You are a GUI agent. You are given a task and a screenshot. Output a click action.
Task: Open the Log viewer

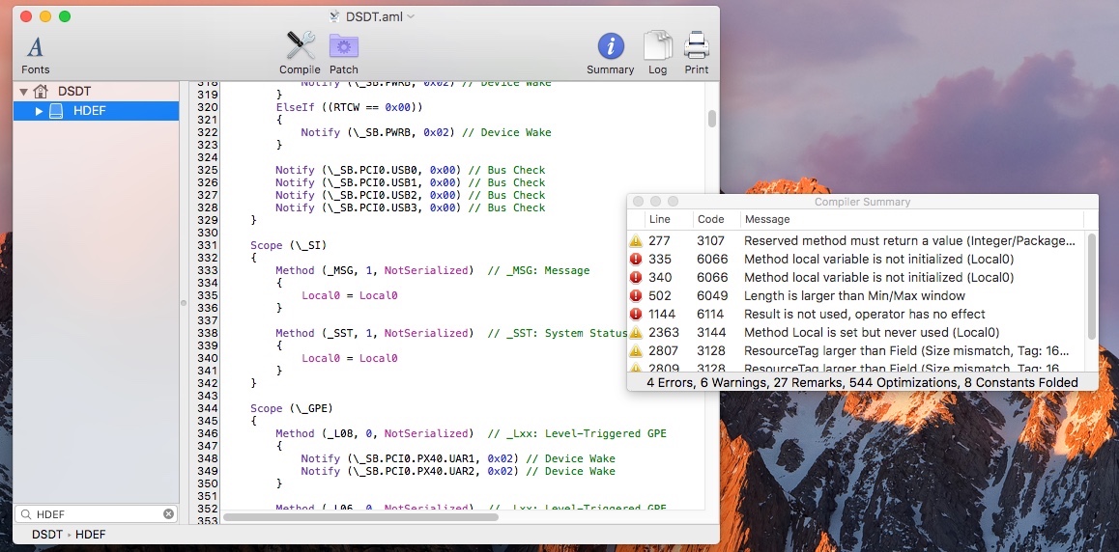point(657,53)
